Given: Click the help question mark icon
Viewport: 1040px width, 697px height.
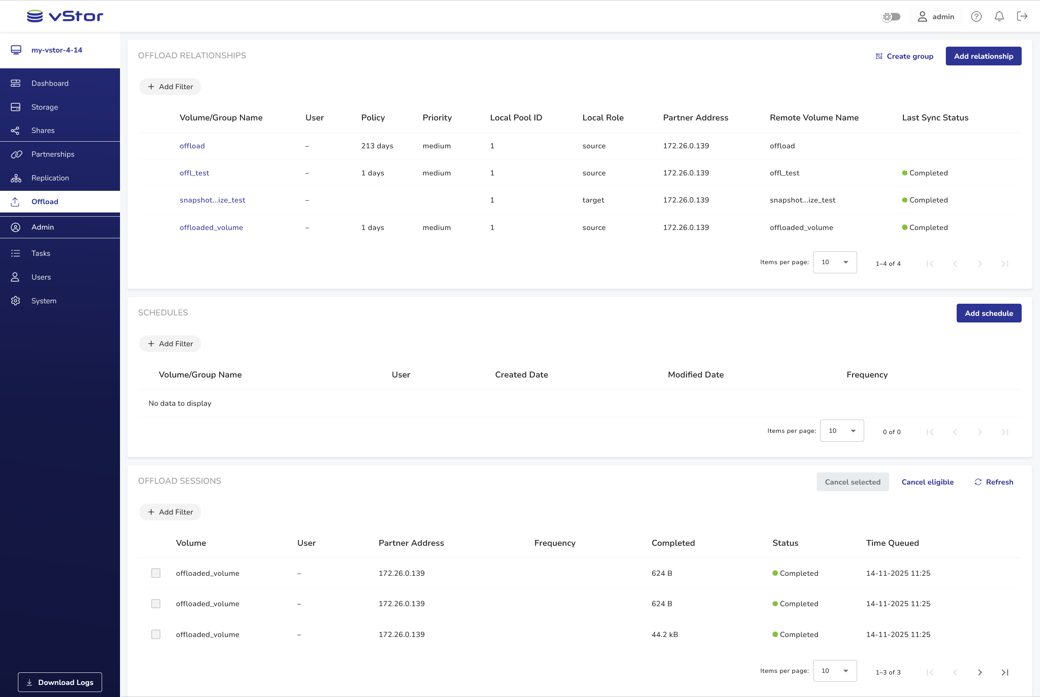Looking at the screenshot, I should [976, 16].
